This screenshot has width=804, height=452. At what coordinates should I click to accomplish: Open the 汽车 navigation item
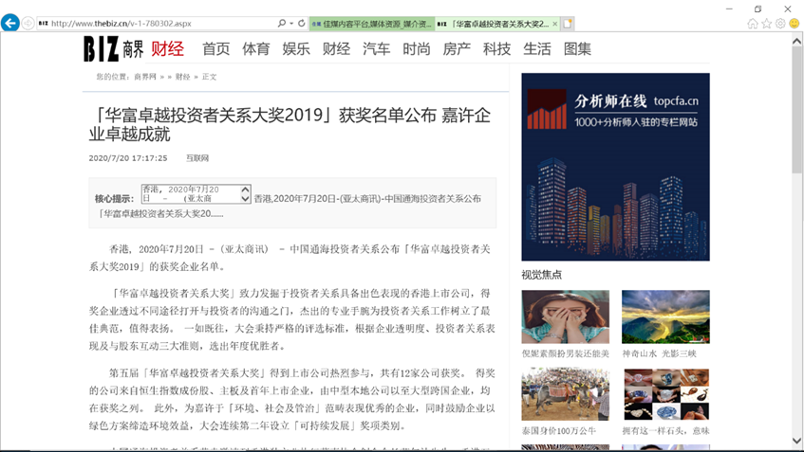click(x=376, y=49)
